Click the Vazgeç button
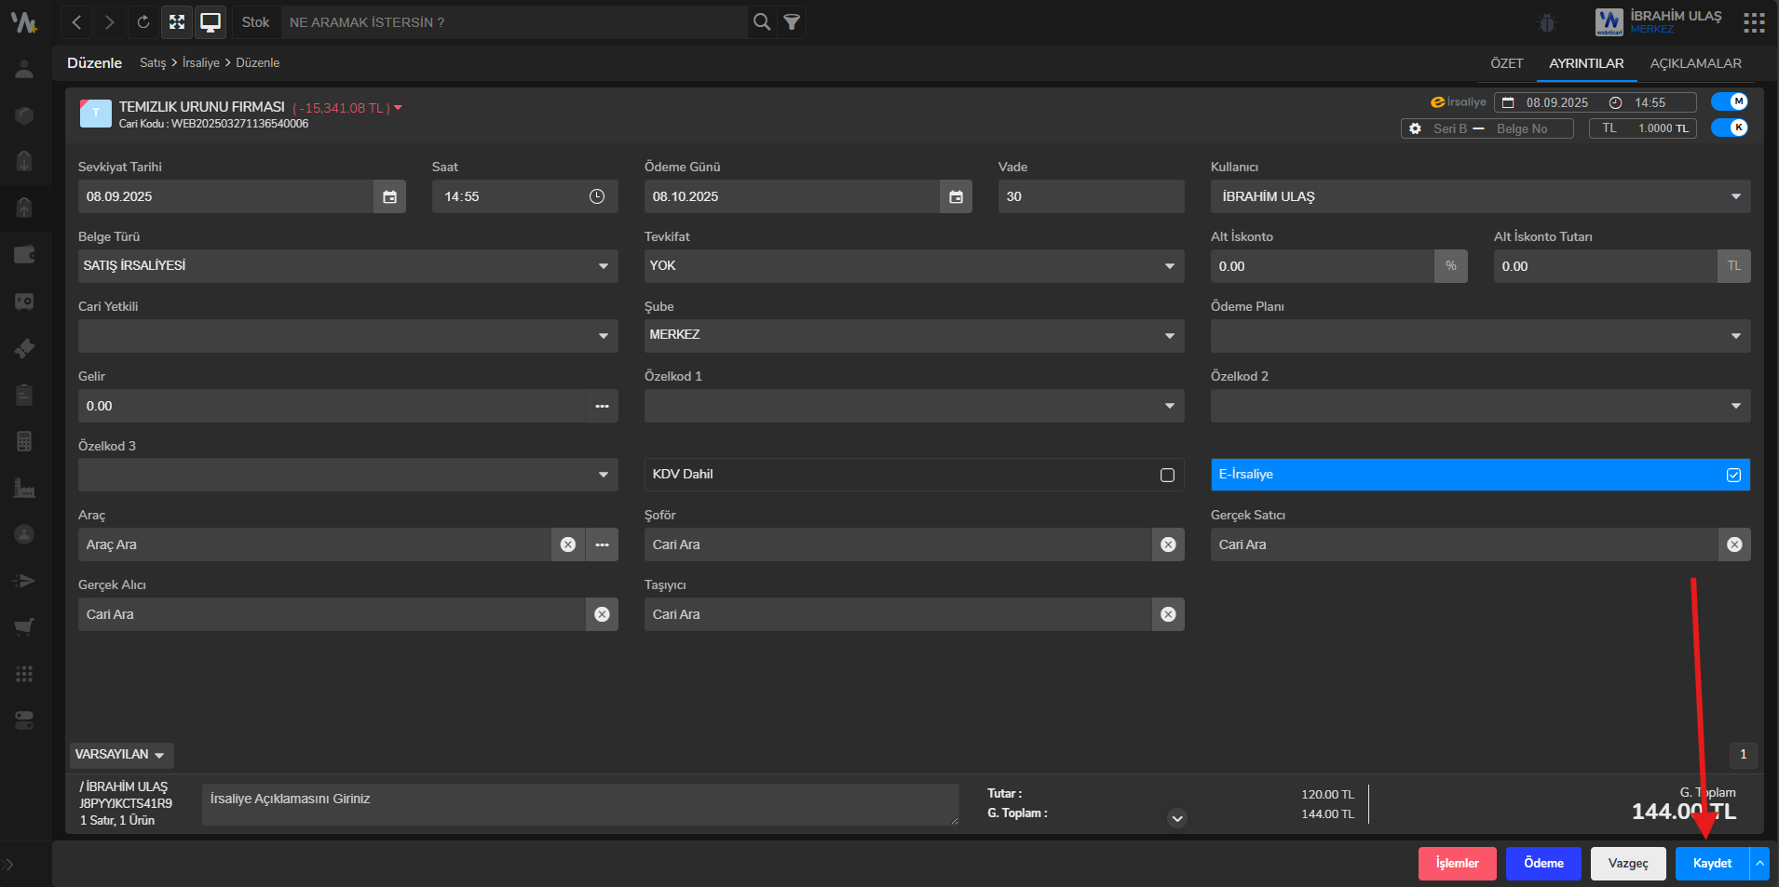Image resolution: width=1779 pixels, height=887 pixels. click(1627, 863)
